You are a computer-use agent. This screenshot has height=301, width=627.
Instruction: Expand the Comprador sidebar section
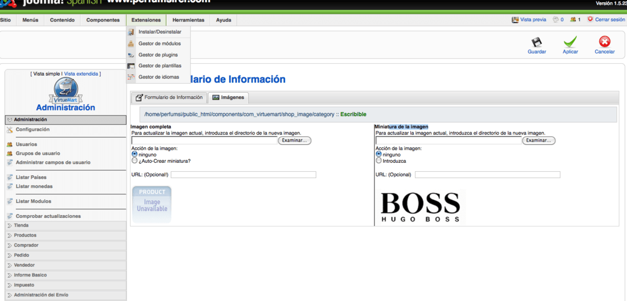[66, 245]
